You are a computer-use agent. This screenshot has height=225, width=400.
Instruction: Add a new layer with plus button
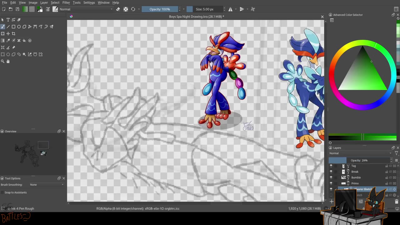332,202
